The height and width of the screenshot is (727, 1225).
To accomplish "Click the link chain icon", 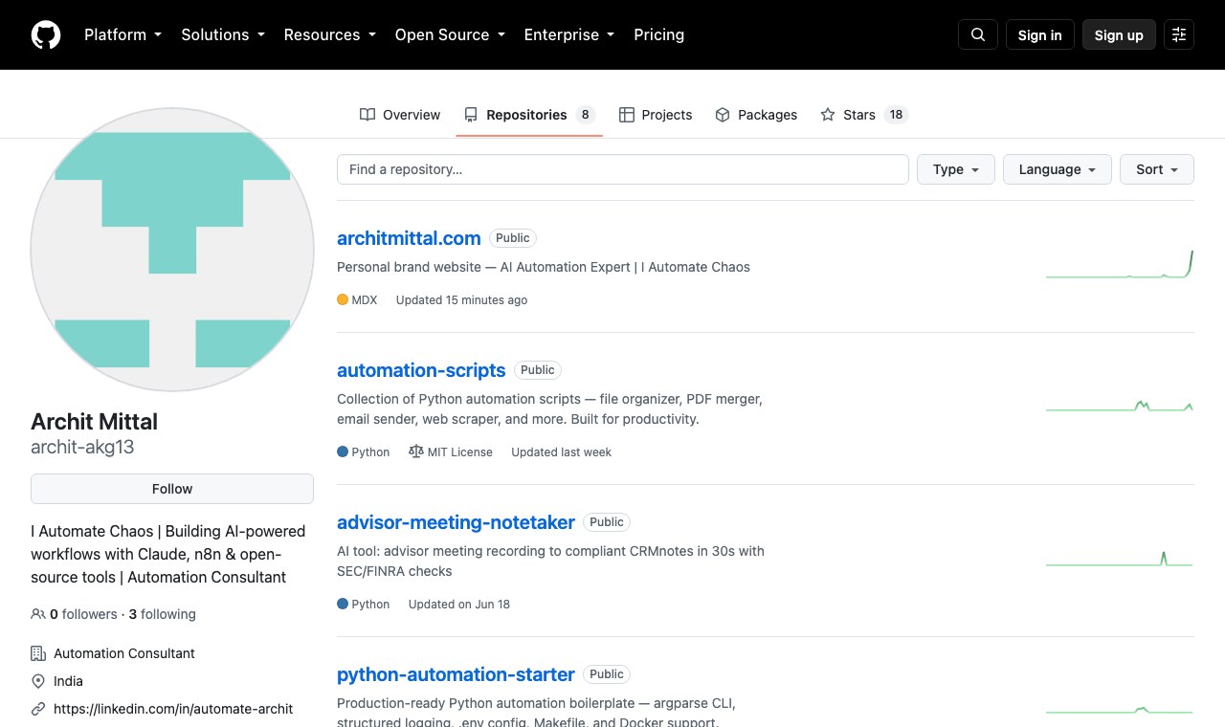I will pyautogui.click(x=38, y=709).
